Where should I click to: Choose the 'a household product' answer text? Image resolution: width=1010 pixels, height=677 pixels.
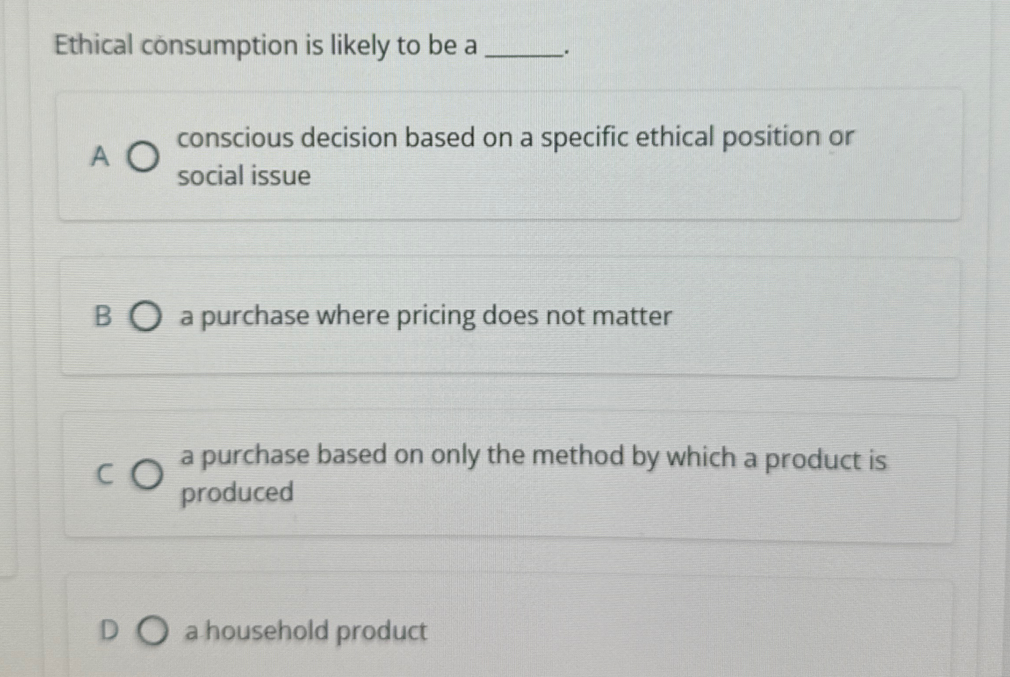coord(305,631)
